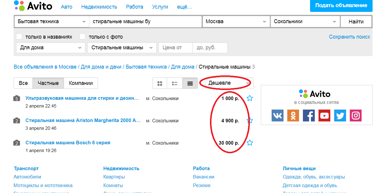386x193 pixels.
Task: Open footer Недвижимость section link
Action: [x=121, y=168]
